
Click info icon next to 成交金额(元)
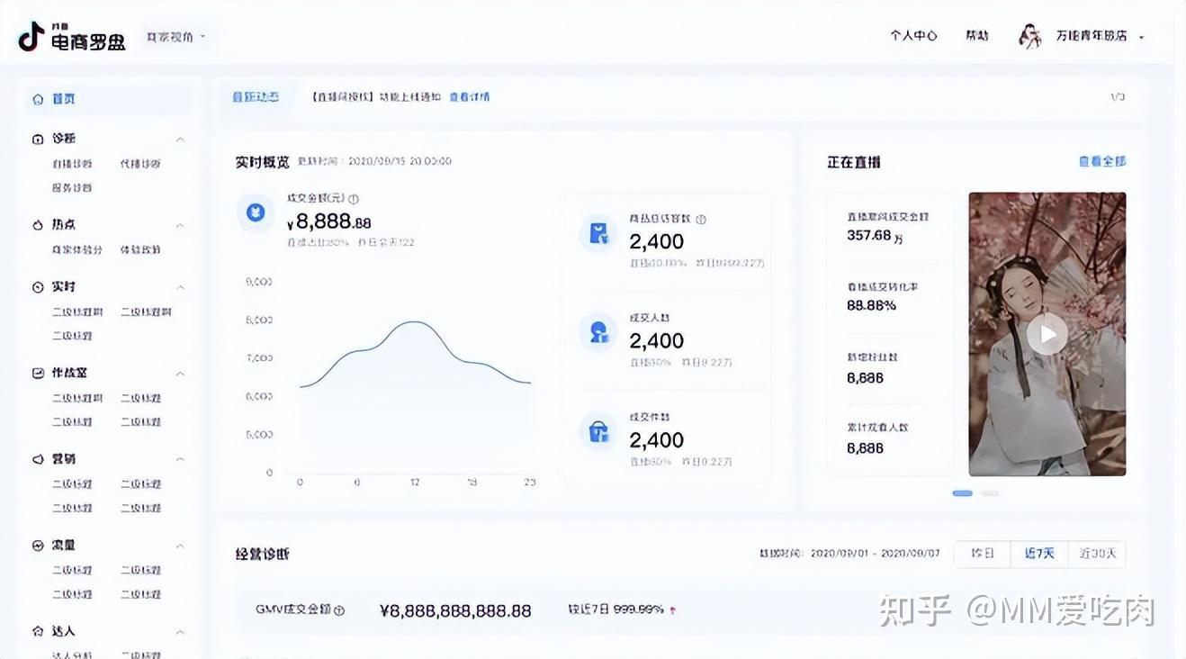point(354,199)
